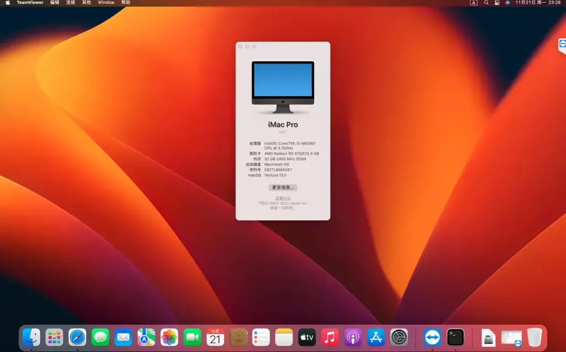Open Reminders app in the dock
The image size is (566, 352).
point(261,337)
